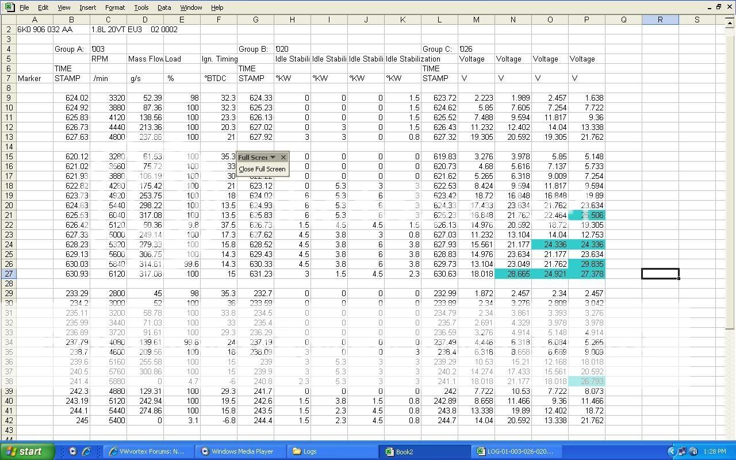This screenshot has height=460, width=736.
Task: Select column R header
Action: (660, 20)
